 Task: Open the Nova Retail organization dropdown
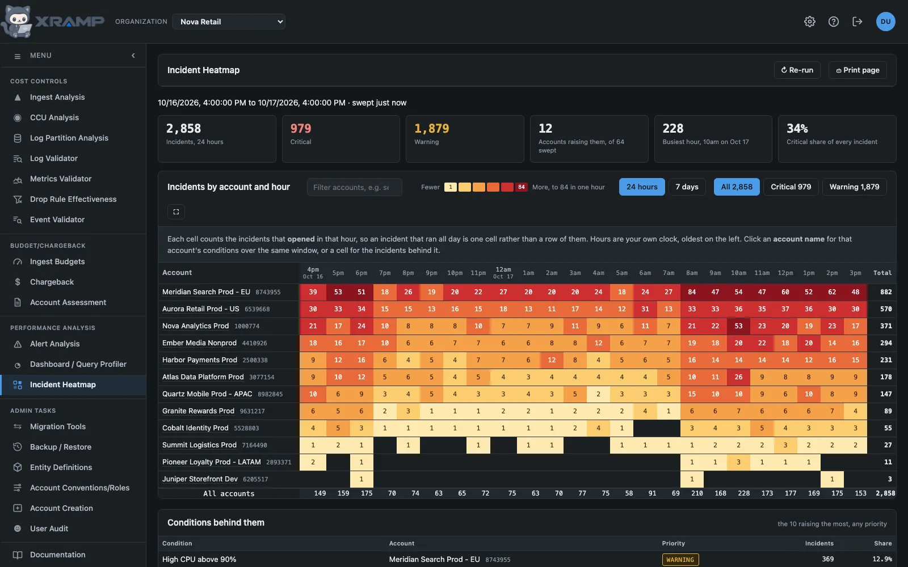[x=229, y=22]
